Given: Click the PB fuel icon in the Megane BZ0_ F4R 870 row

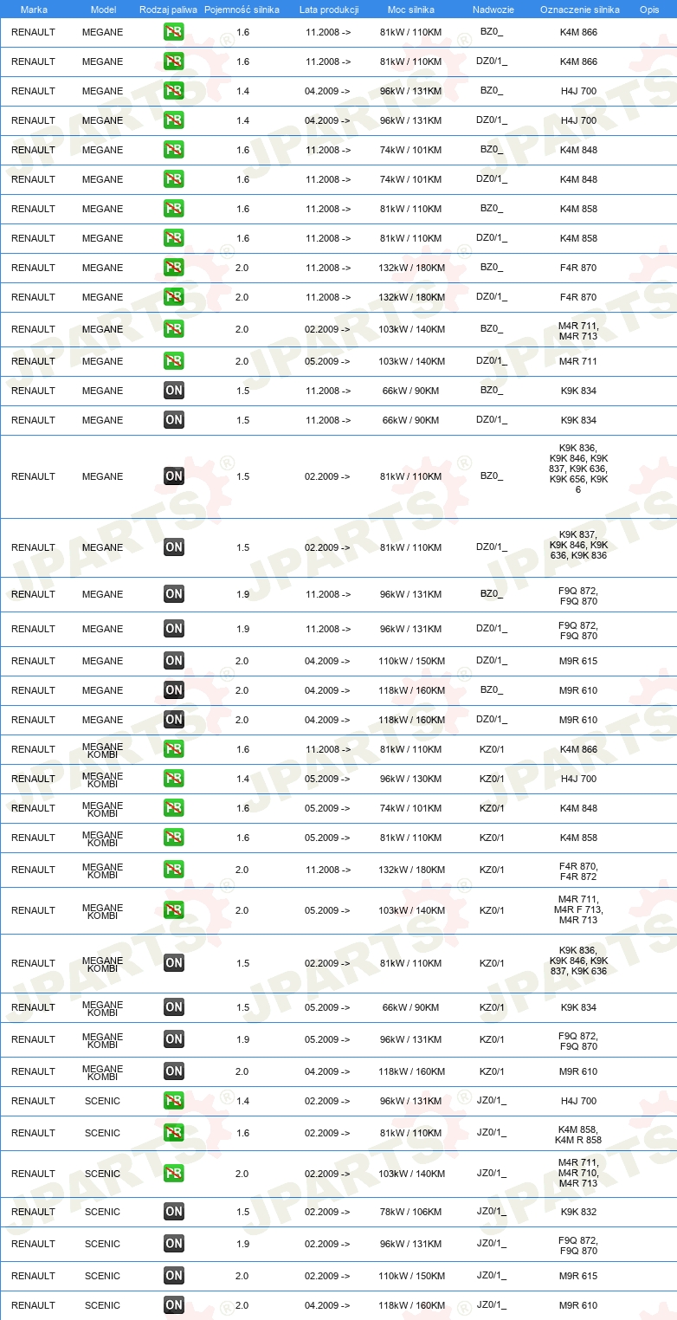Looking at the screenshot, I should 174,268.
